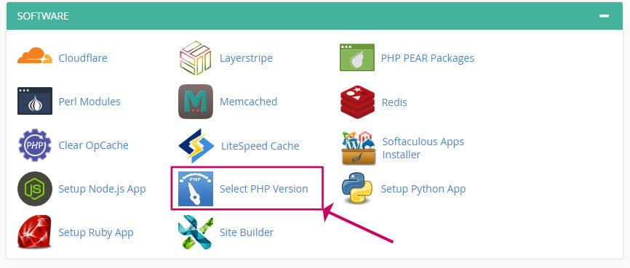Click the Perl Modules onion icon
Screen dimensions: 630x268
(x=35, y=101)
